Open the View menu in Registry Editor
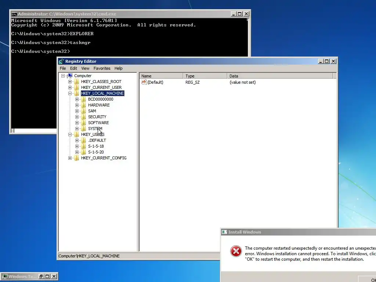This screenshot has width=376, height=282. (x=85, y=68)
